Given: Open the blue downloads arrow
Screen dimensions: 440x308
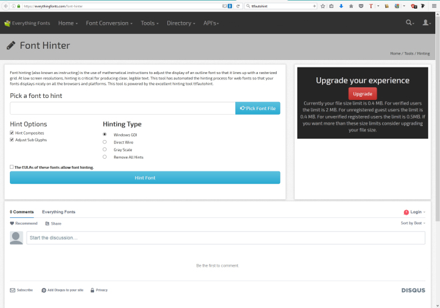Looking at the screenshot, I should coord(341,6).
